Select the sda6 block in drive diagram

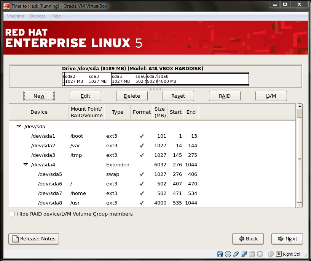(140, 79)
